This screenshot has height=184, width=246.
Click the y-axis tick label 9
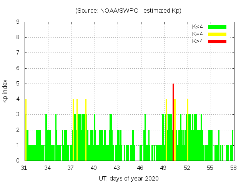[x=18, y=22]
